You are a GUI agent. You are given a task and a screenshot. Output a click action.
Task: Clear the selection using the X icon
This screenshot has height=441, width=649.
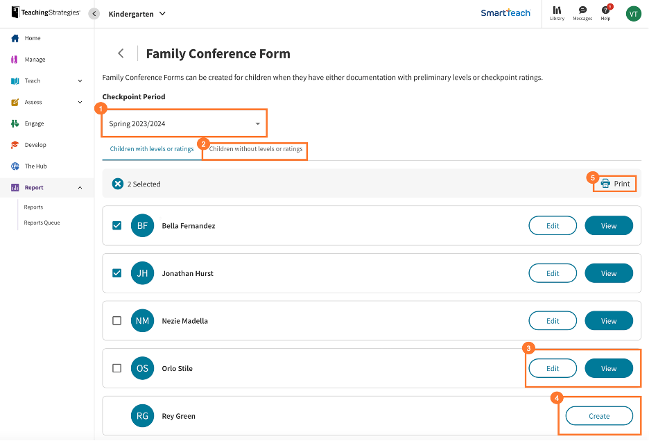point(117,184)
